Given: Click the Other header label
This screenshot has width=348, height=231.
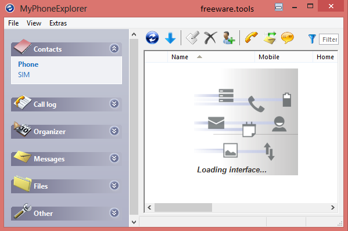Looking at the screenshot, I should 43,214.
